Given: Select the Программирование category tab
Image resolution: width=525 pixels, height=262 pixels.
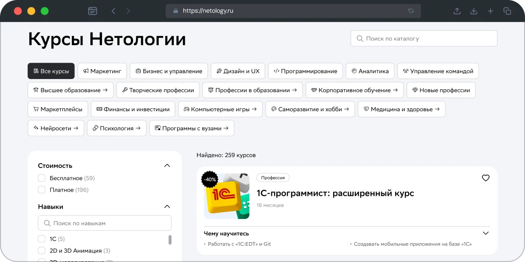Looking at the screenshot, I should (x=305, y=71).
